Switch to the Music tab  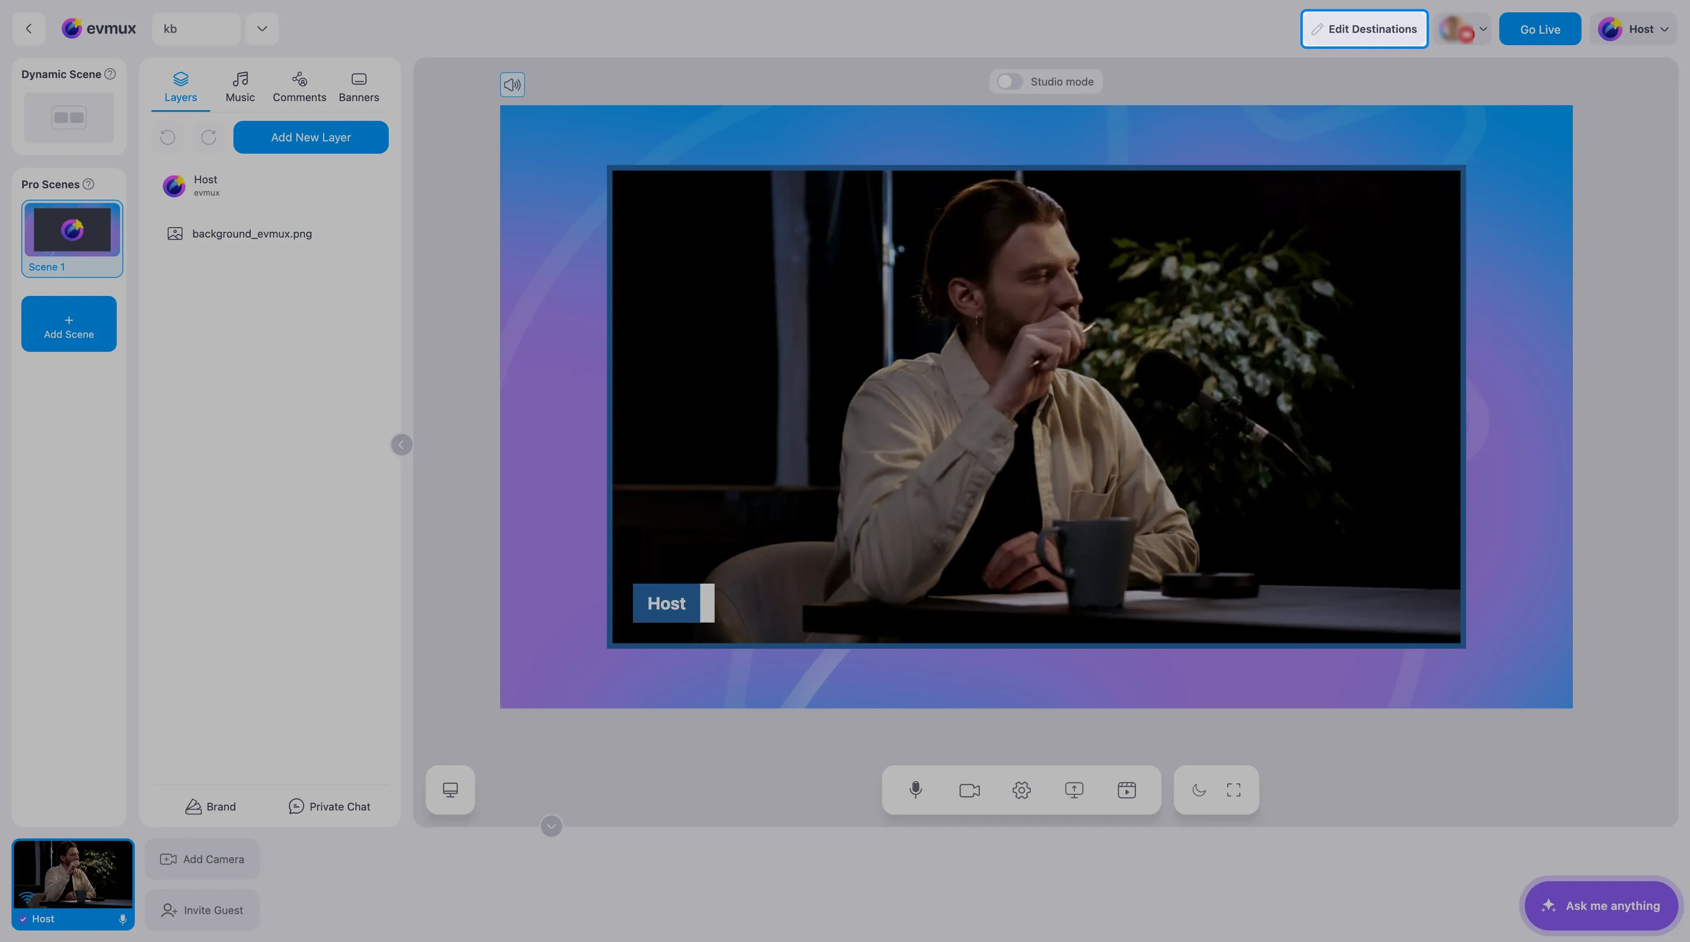tap(240, 87)
